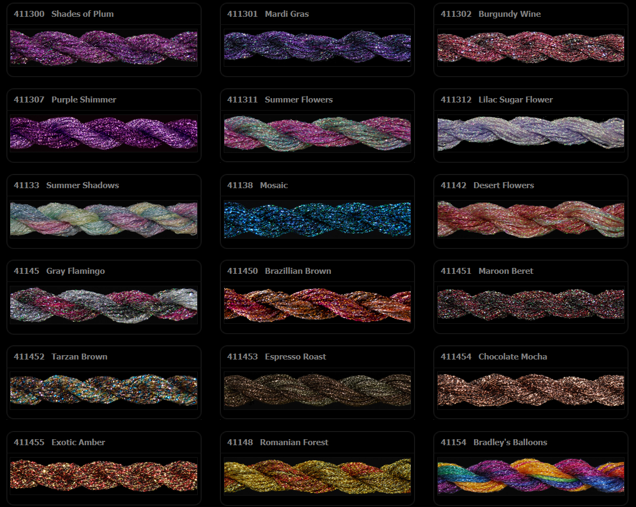Select the Mardi Gras thread swatch
Image resolution: width=636 pixels, height=507 pixels.
tap(317, 48)
